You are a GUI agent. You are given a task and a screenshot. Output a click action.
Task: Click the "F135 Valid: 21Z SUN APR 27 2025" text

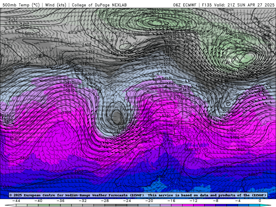point(238,5)
